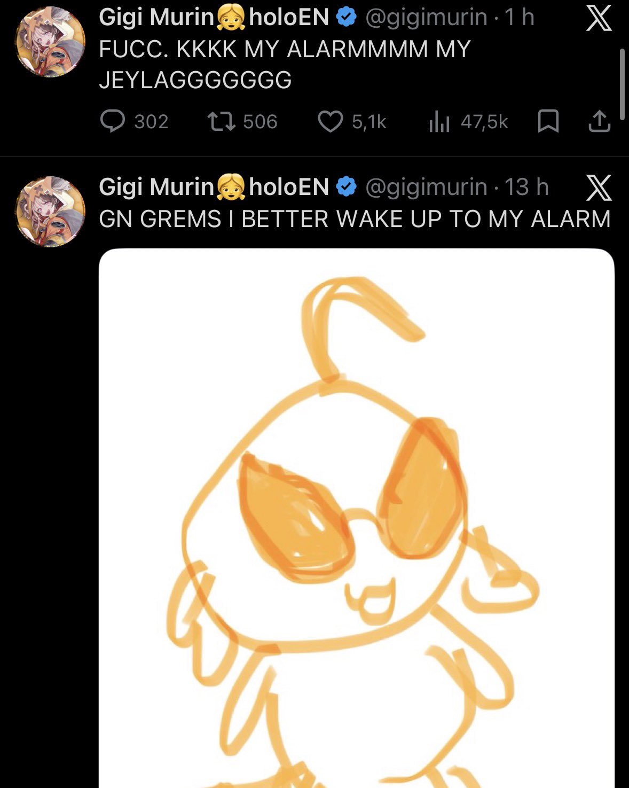The image size is (629, 788).
Task: Tap the verified badge on the 1 h tweet
Action: coord(346,18)
